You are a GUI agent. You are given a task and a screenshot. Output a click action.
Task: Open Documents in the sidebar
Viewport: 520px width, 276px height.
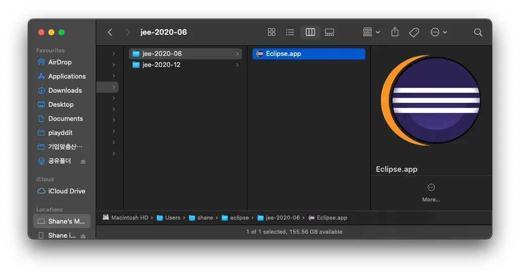click(62, 118)
